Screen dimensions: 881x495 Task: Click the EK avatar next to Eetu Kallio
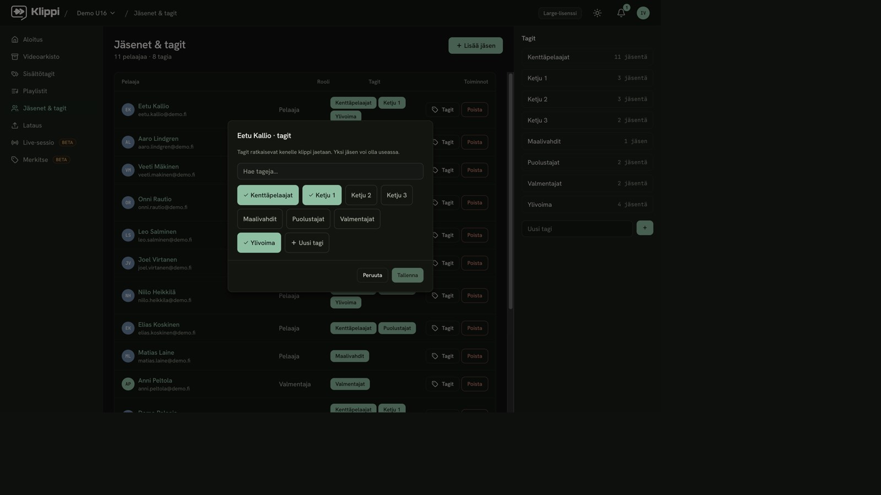(x=128, y=110)
